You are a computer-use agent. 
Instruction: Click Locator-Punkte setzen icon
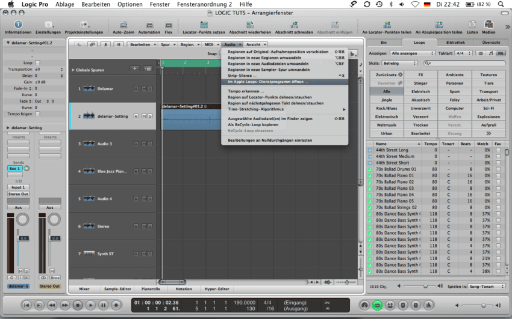click(x=204, y=25)
